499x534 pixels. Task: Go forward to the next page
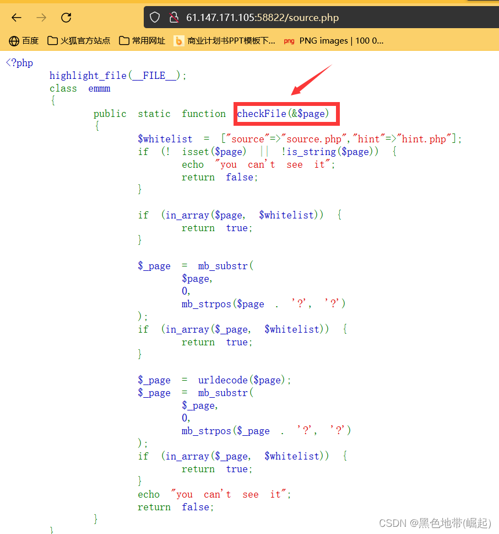coord(41,17)
